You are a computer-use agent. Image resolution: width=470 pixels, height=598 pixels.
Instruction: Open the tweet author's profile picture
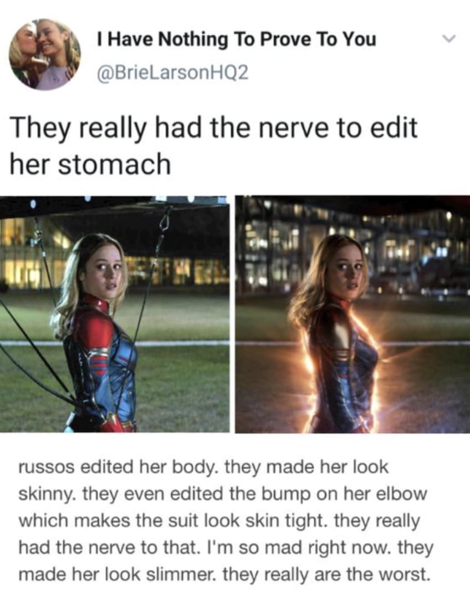[45, 53]
